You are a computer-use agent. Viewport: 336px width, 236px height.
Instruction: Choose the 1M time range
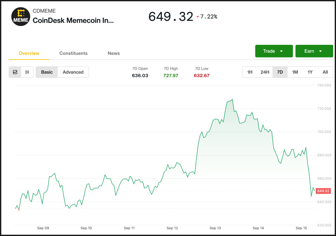pos(295,72)
